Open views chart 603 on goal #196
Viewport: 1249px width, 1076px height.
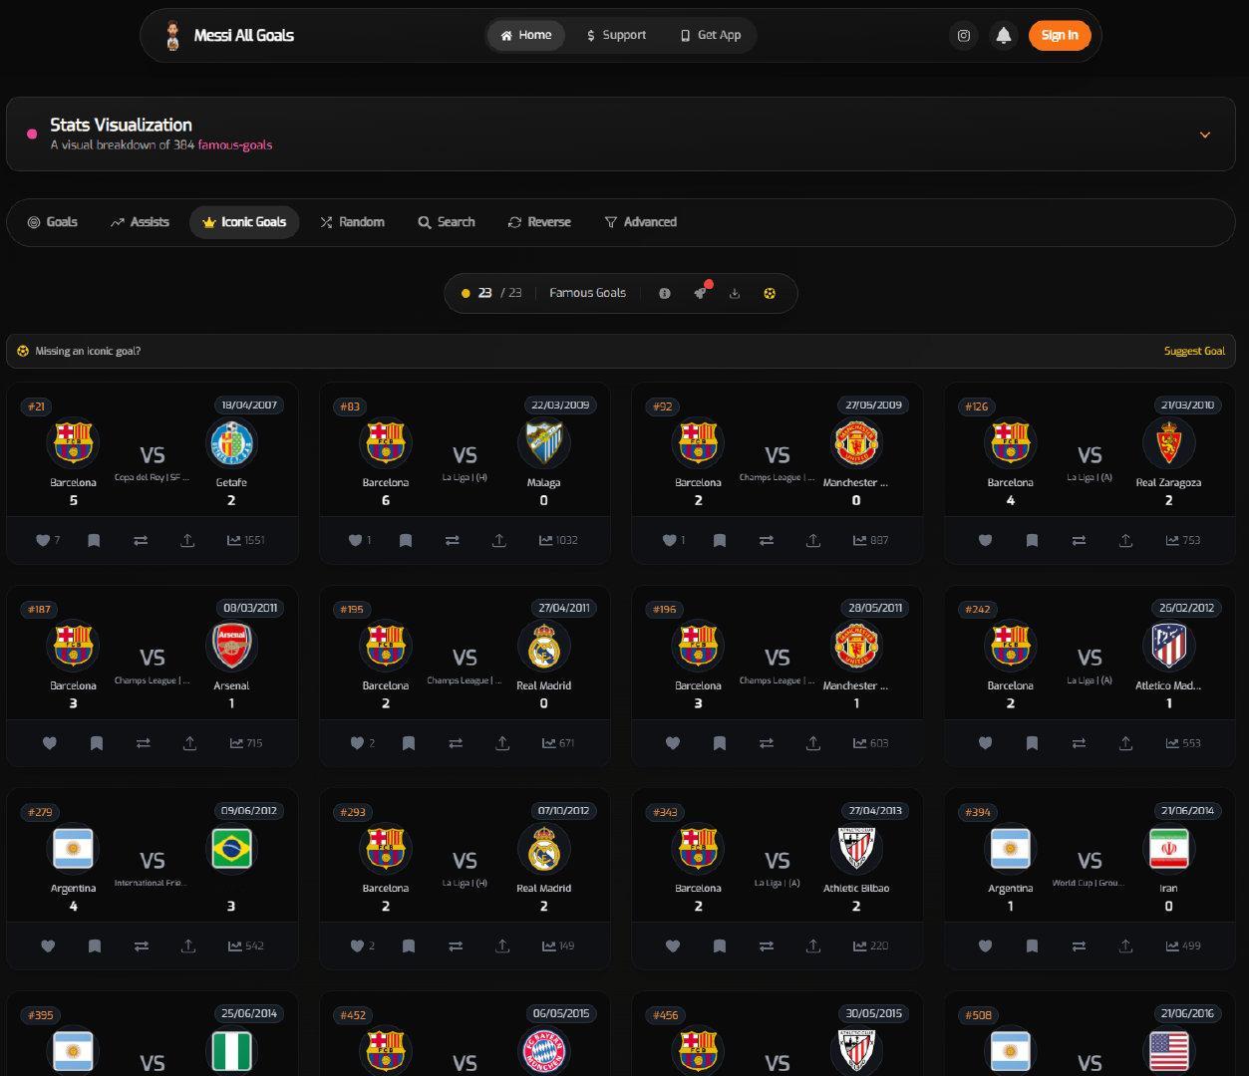tap(871, 743)
